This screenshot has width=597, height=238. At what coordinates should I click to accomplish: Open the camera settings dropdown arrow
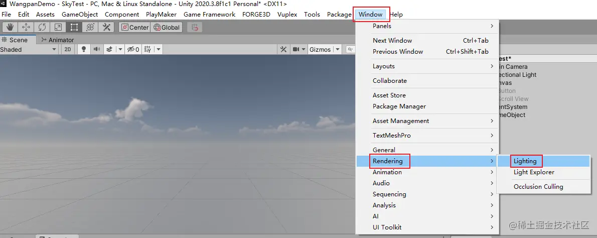click(x=304, y=50)
